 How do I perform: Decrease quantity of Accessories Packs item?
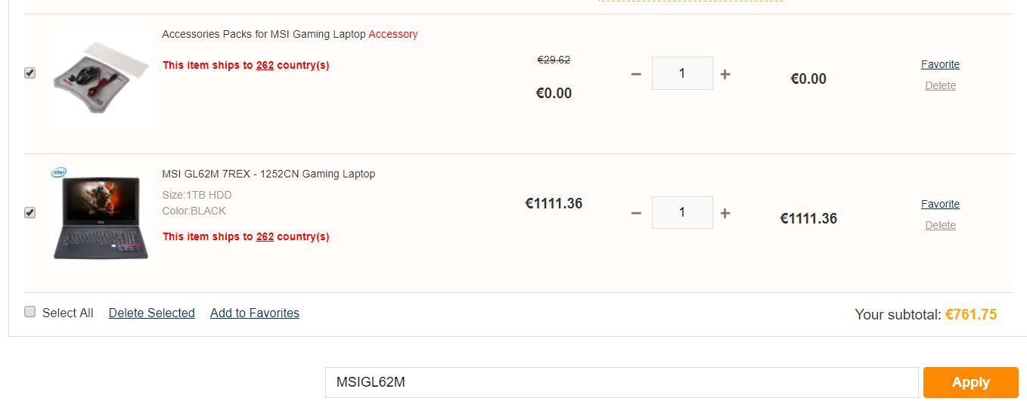tap(636, 74)
